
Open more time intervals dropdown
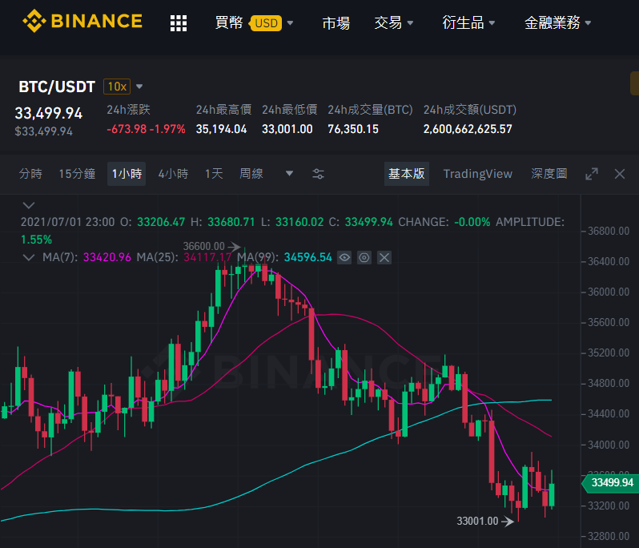pos(289,174)
